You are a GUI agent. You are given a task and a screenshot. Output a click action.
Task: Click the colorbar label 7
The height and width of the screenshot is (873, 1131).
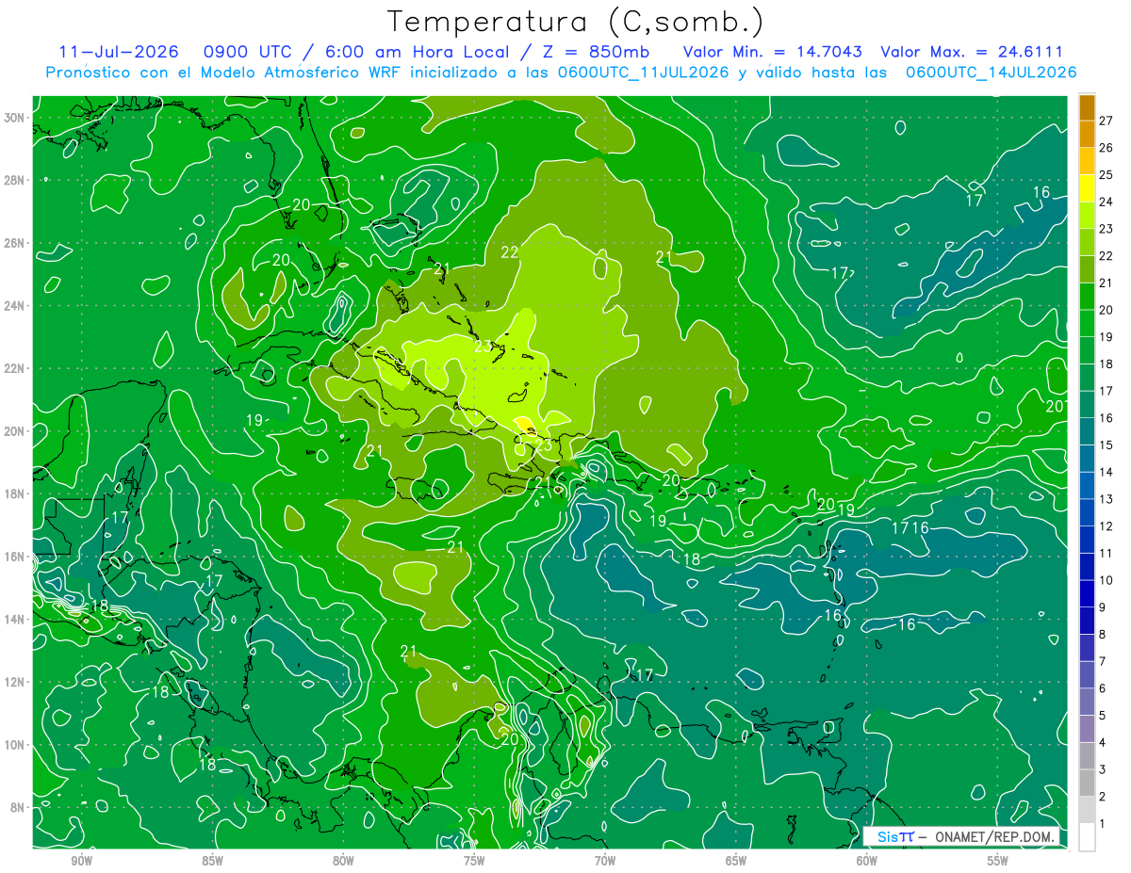point(1103,661)
